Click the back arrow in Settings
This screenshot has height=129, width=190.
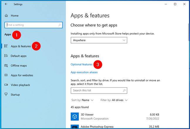click(x=6, y=4)
